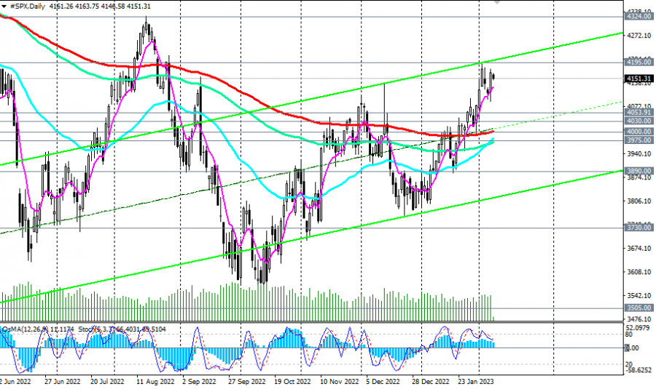This screenshot has width=656, height=389.
Task: Click the 3975.00 level label
Action: (639, 140)
